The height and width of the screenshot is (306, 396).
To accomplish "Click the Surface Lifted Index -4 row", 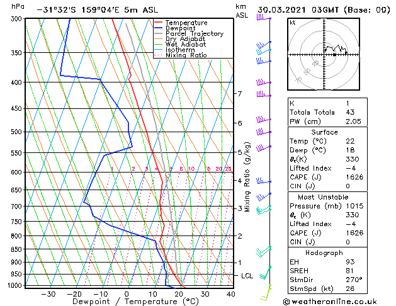I will click(x=327, y=168).
